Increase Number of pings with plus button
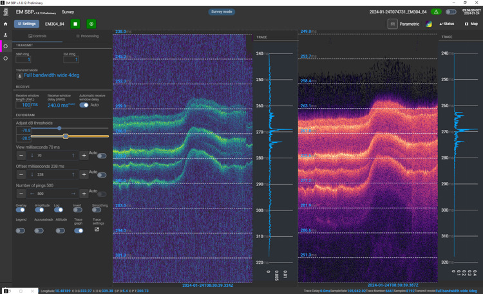The image size is (483, 294). 84,193
